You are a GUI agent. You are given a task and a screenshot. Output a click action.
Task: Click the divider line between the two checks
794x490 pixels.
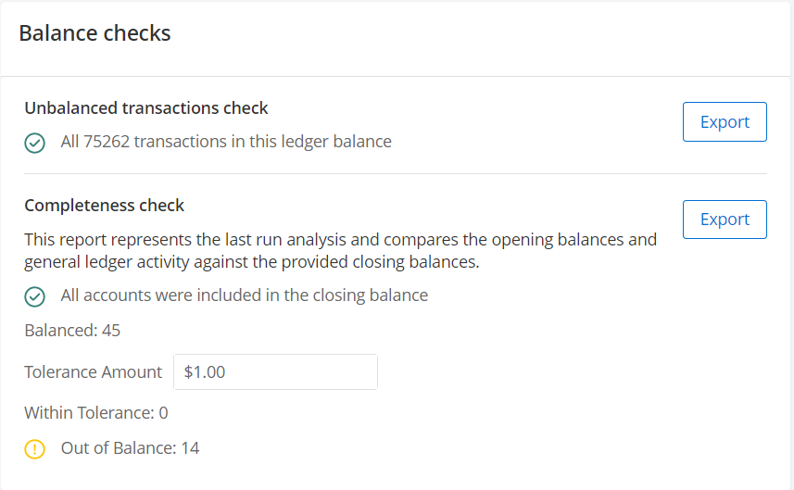(396, 173)
